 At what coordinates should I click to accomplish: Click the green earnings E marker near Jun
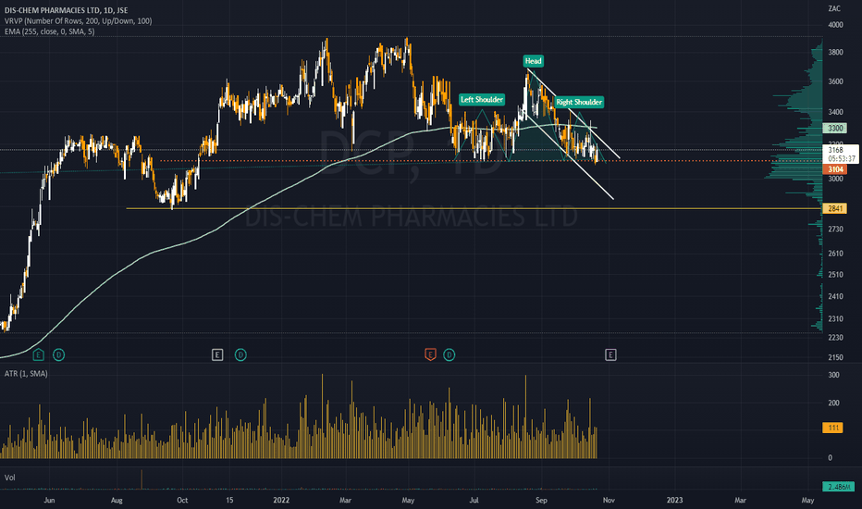(x=38, y=355)
